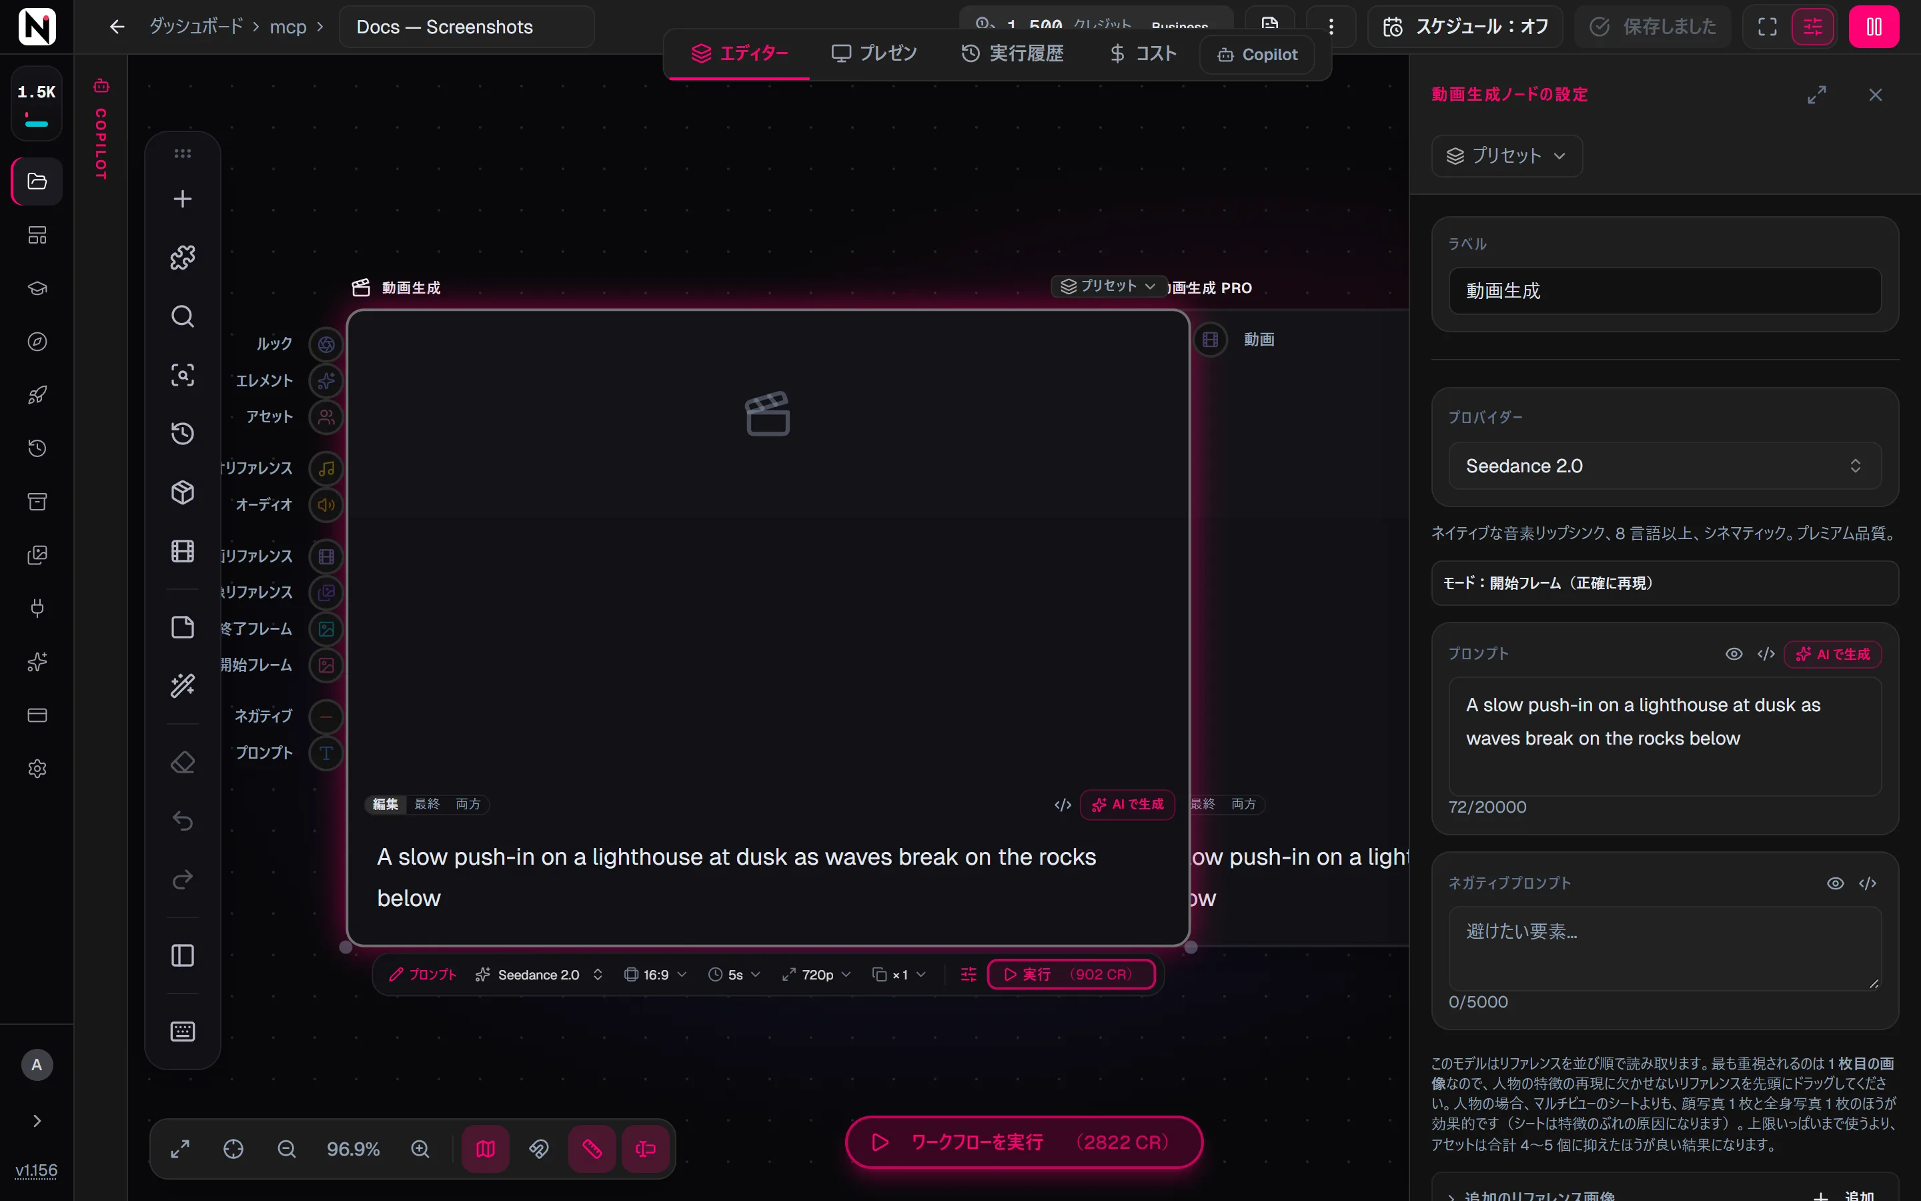Click the zoom in magnifier

click(x=420, y=1148)
